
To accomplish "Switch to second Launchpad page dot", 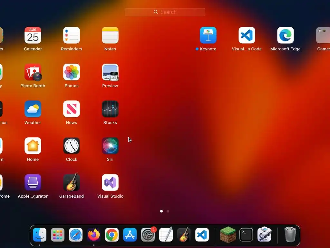I will [x=168, y=211].
